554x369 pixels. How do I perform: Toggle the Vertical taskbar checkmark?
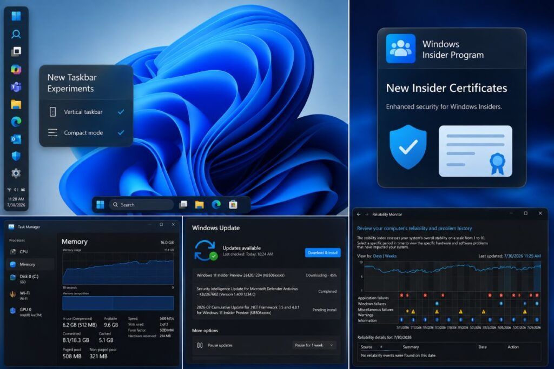(x=121, y=112)
